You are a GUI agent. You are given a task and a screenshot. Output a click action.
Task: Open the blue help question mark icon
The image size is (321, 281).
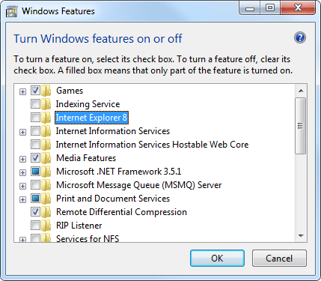(x=299, y=37)
